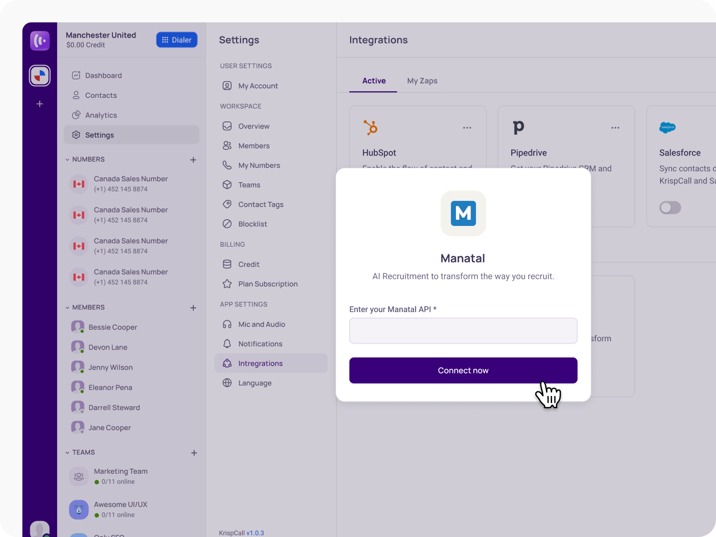Add a new team with plus icon
The width and height of the screenshot is (716, 537).
(x=194, y=453)
